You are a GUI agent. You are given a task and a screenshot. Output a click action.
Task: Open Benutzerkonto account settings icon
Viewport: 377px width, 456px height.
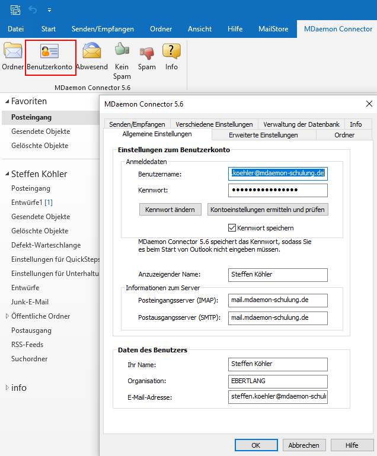pos(50,57)
